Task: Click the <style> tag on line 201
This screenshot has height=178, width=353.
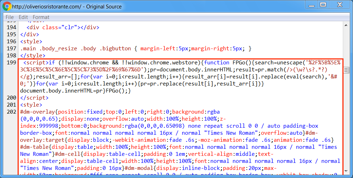Action: 31,105
